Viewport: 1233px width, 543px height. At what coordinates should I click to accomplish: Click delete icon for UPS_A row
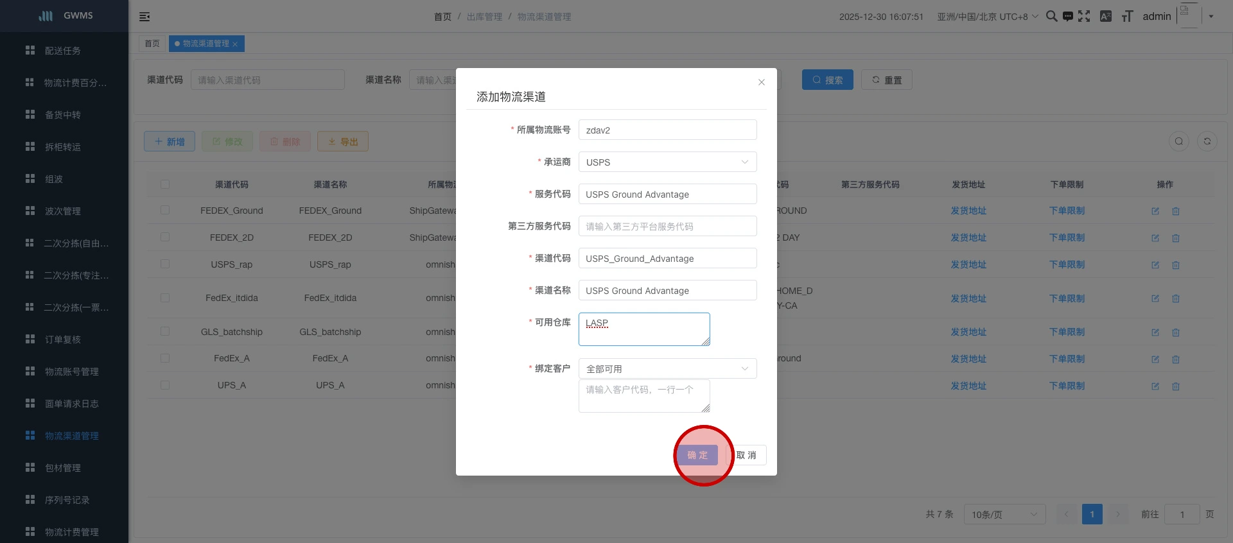pos(1176,386)
